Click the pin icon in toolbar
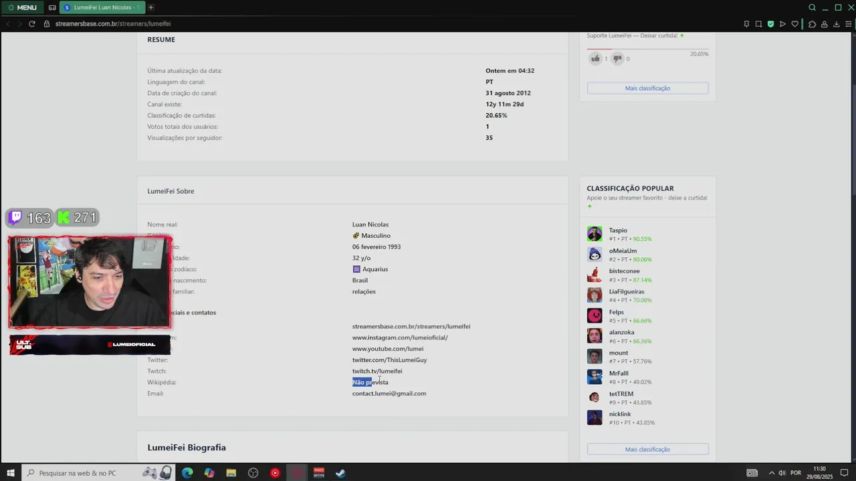 pos(746,24)
